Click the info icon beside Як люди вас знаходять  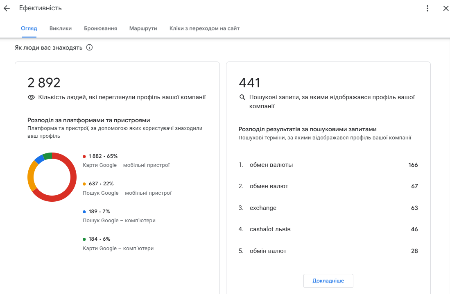(89, 48)
